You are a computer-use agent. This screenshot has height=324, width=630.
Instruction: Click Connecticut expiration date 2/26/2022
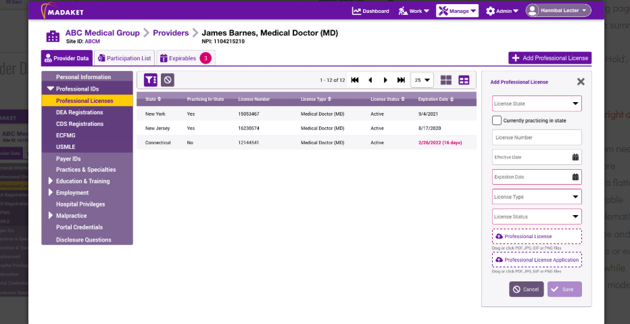[440, 143]
